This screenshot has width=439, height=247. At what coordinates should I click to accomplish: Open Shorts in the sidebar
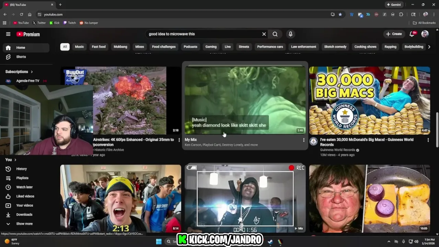(x=27, y=57)
